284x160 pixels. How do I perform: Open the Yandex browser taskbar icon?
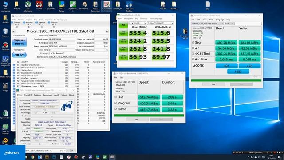[x=69, y=157]
